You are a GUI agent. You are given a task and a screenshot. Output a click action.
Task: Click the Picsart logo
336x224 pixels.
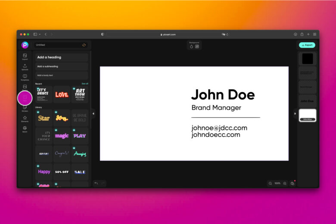pos(25,45)
